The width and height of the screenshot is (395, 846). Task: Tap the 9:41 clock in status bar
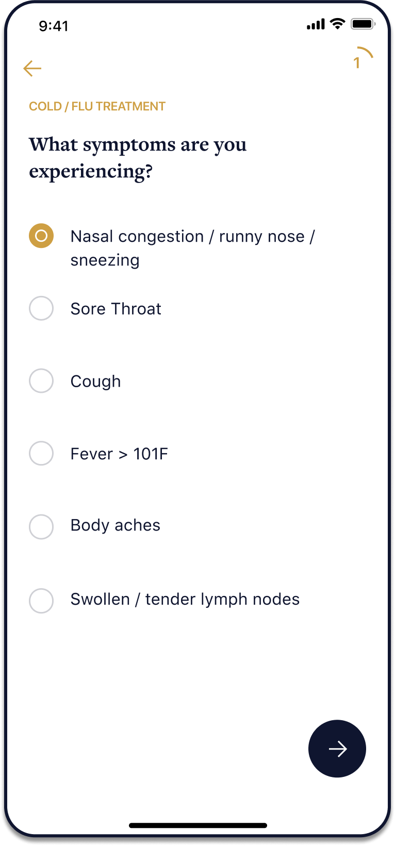pos(54,26)
